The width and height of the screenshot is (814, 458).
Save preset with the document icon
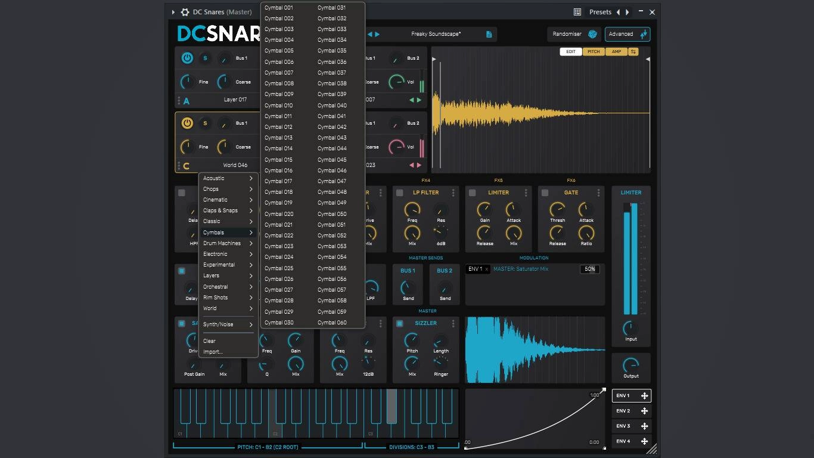pyautogui.click(x=489, y=34)
